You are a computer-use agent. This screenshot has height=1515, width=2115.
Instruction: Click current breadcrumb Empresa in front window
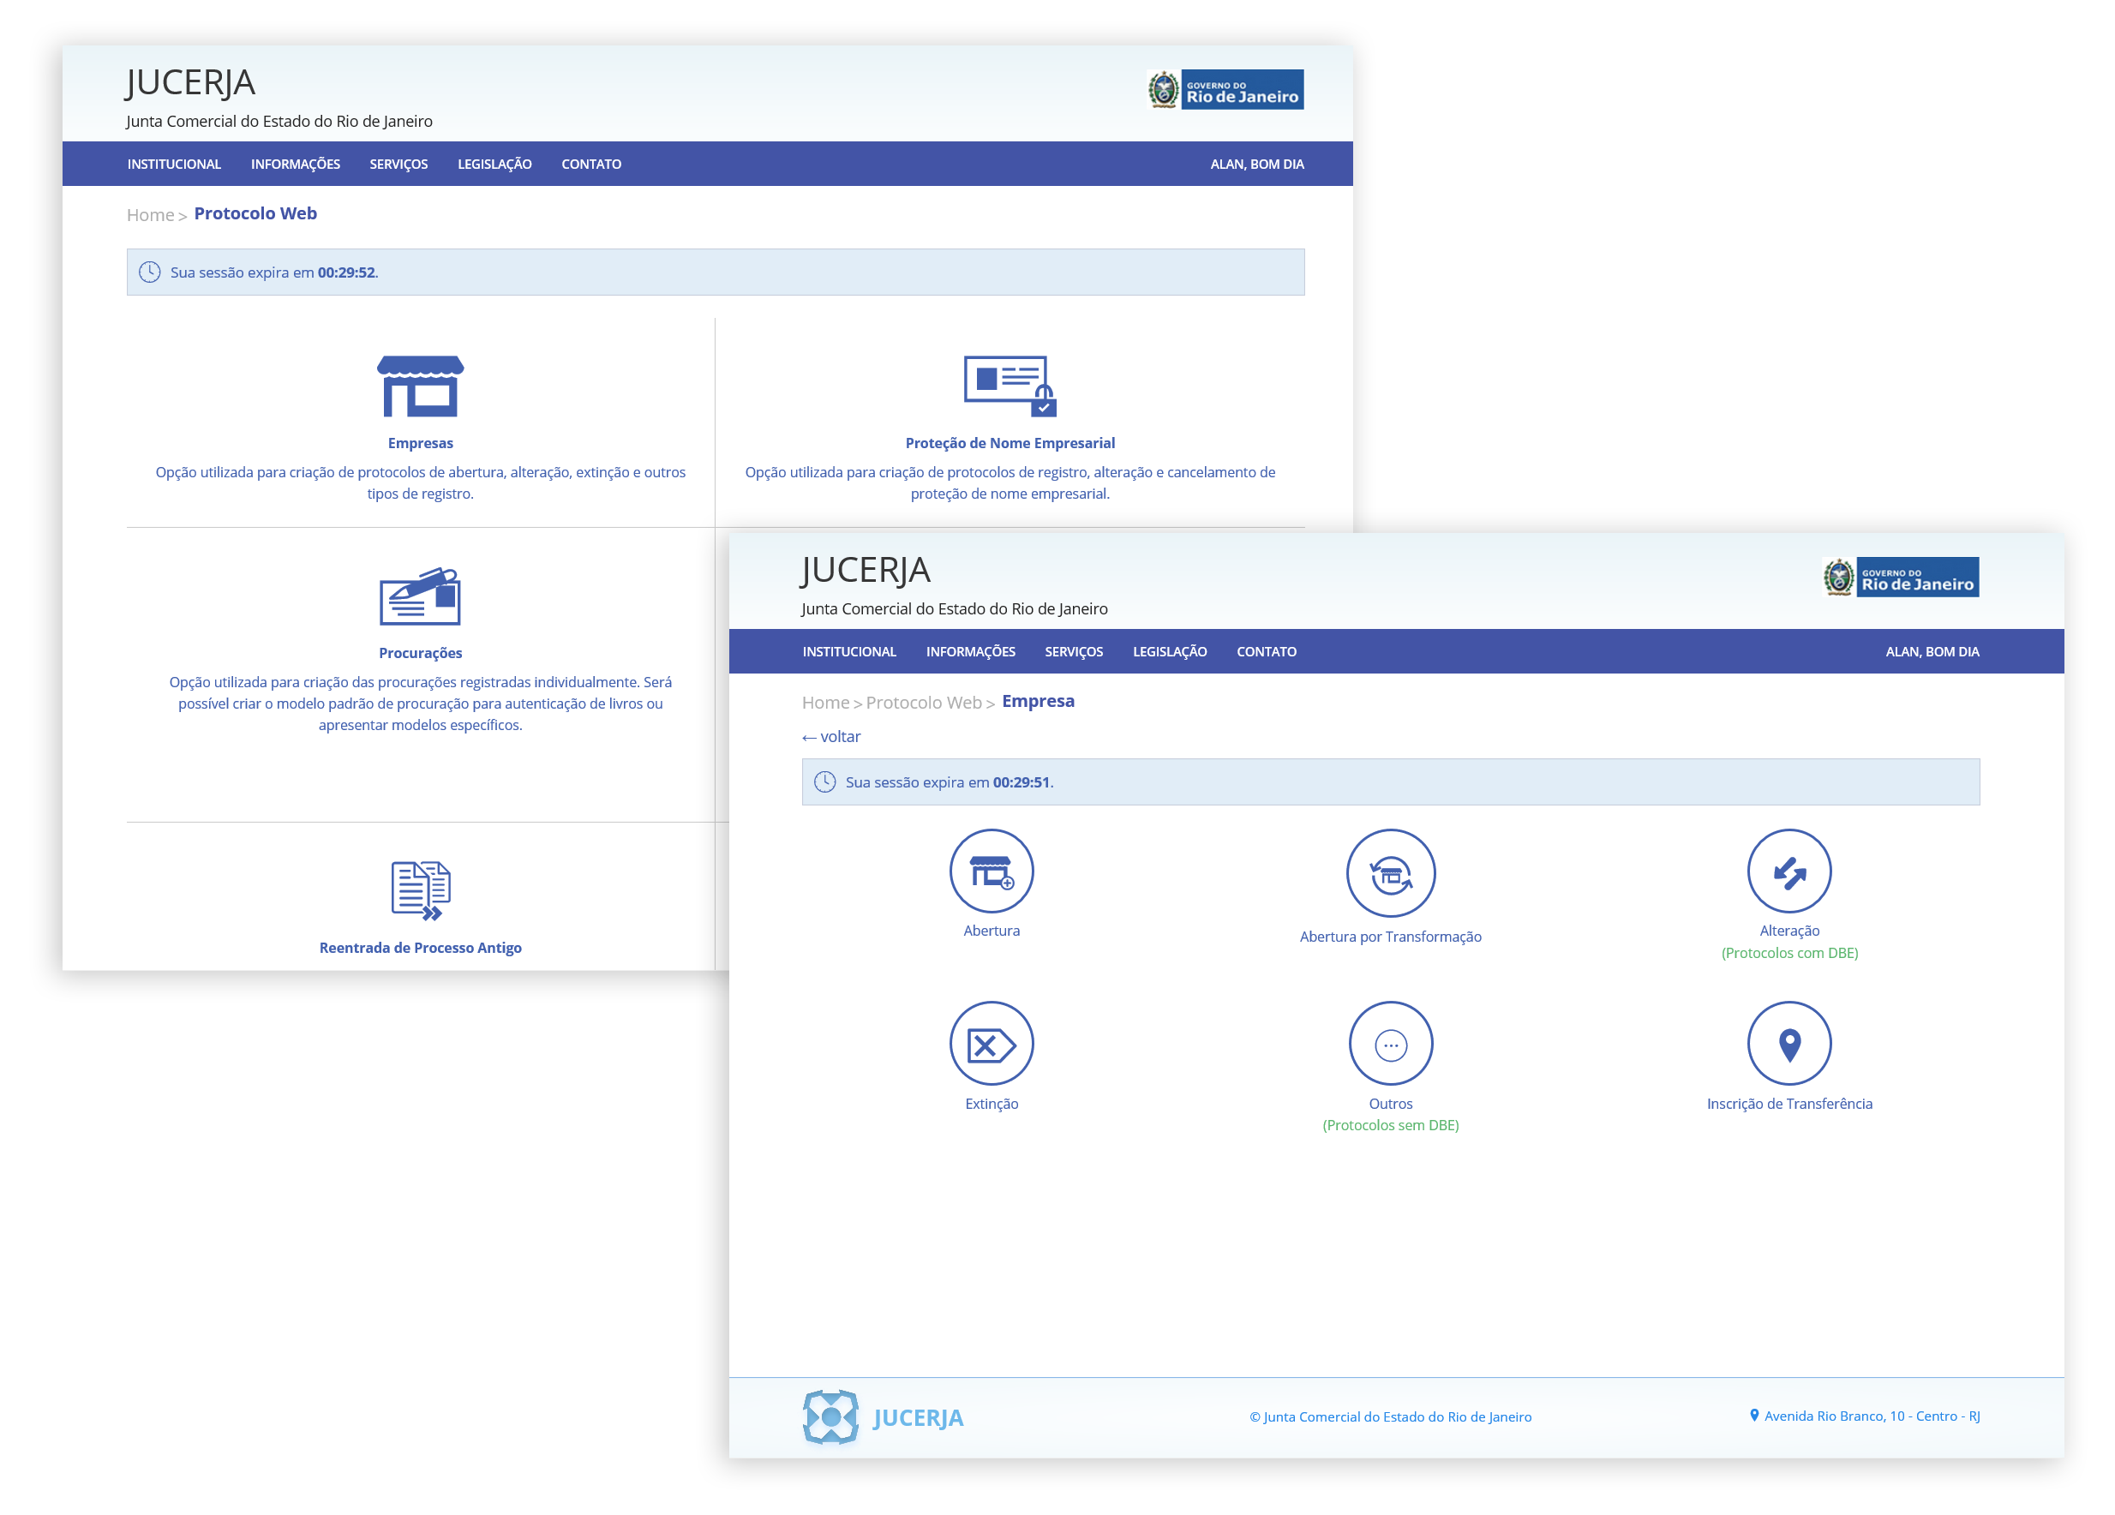coord(1038,701)
